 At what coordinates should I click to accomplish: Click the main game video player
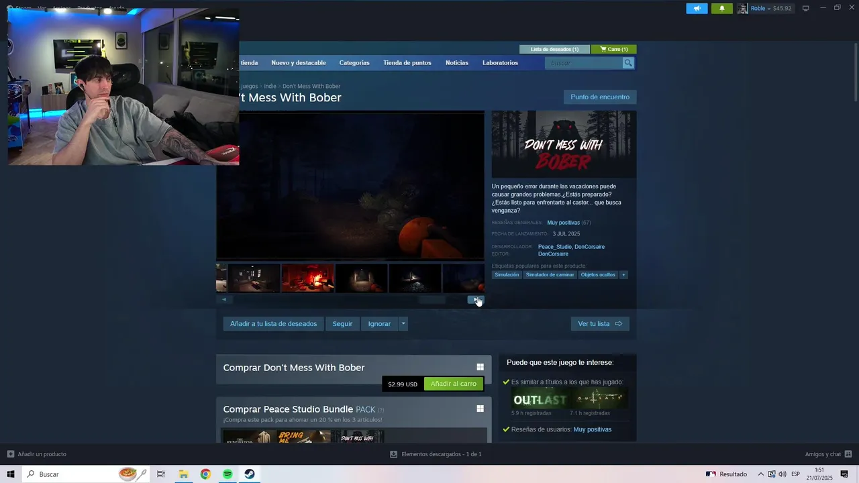click(350, 185)
